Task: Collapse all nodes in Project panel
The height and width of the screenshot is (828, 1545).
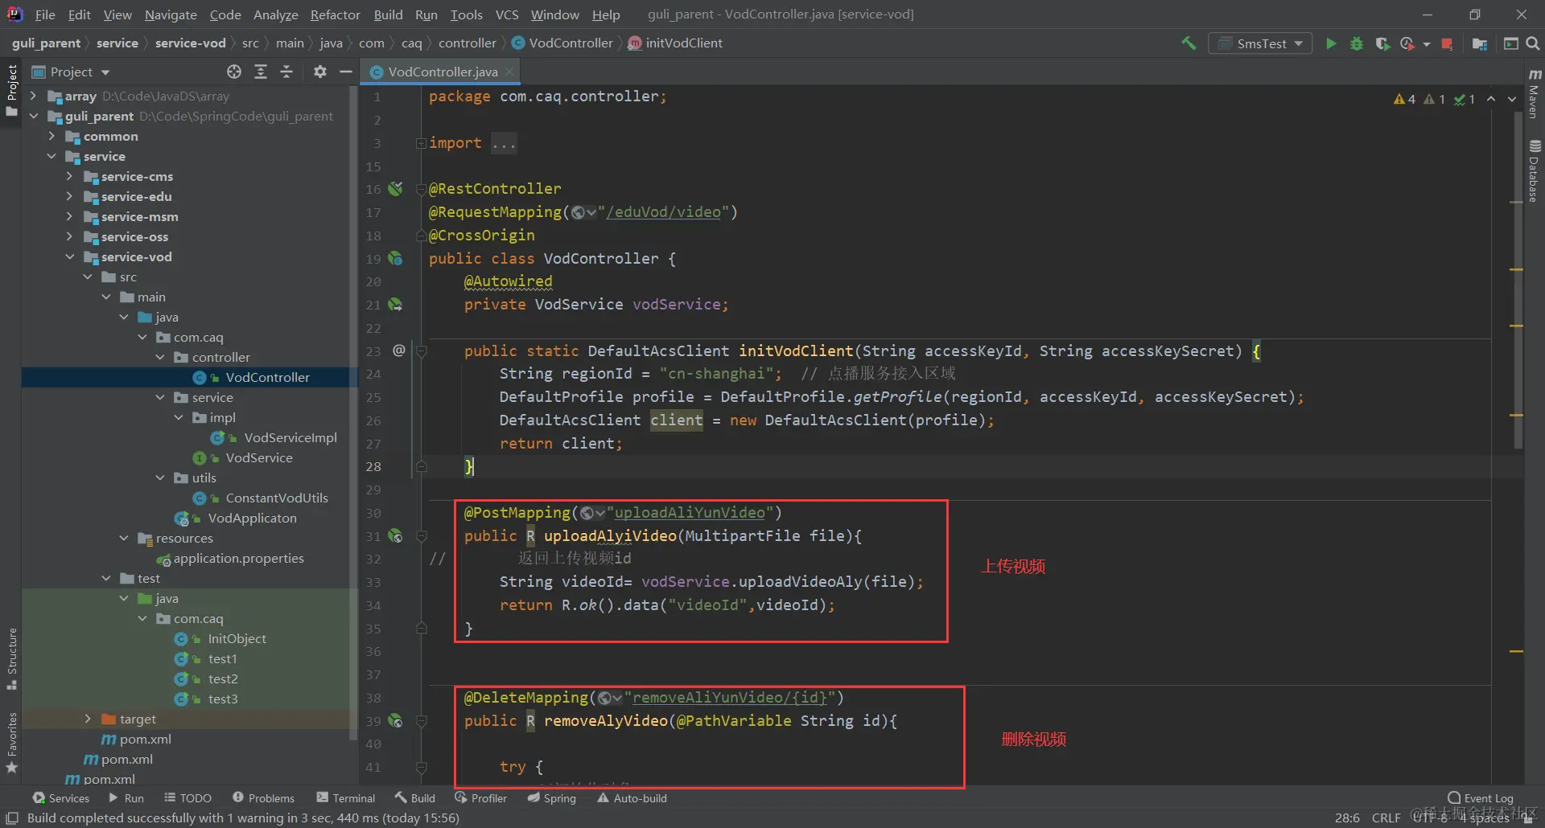Action: (286, 72)
